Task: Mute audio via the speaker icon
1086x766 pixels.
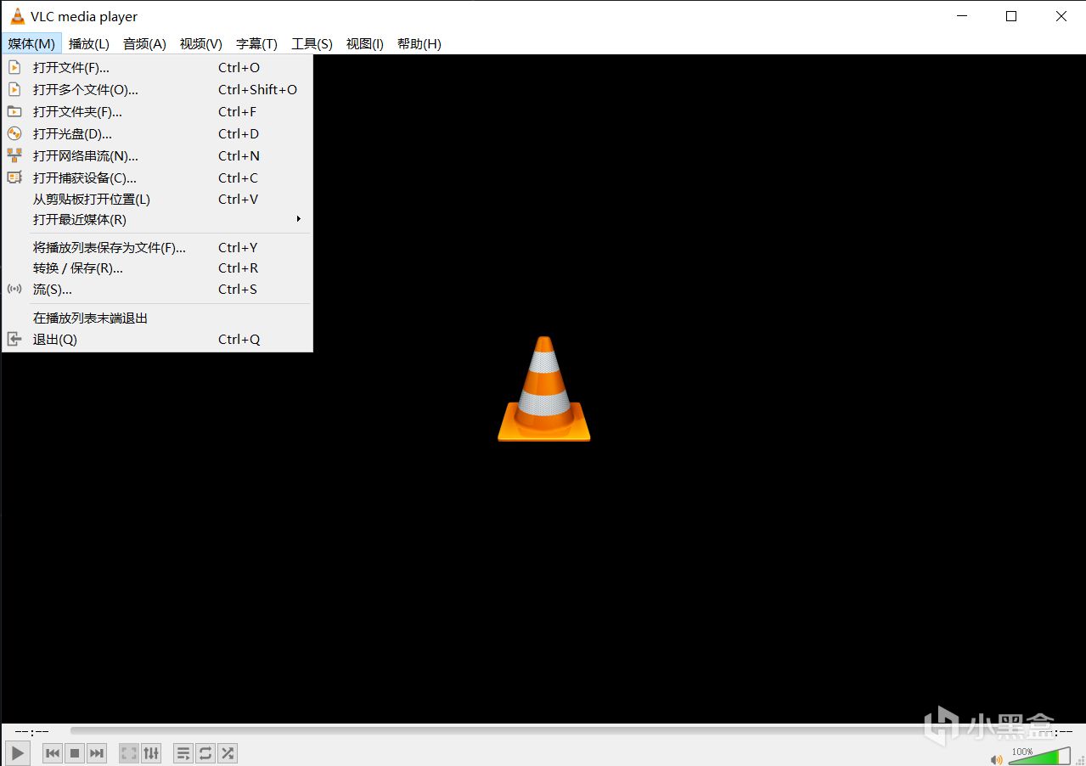Action: [997, 758]
